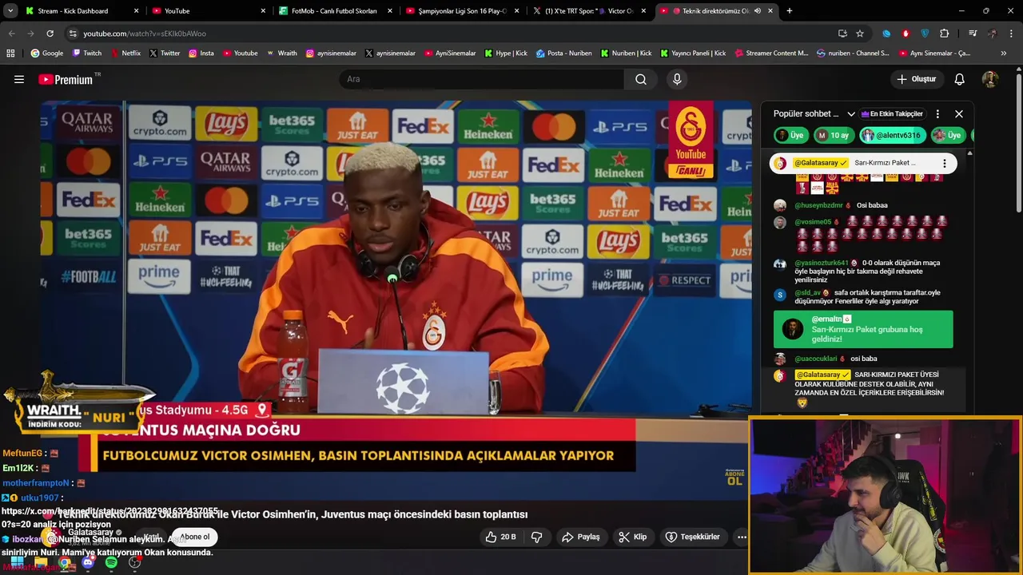
Task: Open a new Chrome tab
Action: point(790,11)
